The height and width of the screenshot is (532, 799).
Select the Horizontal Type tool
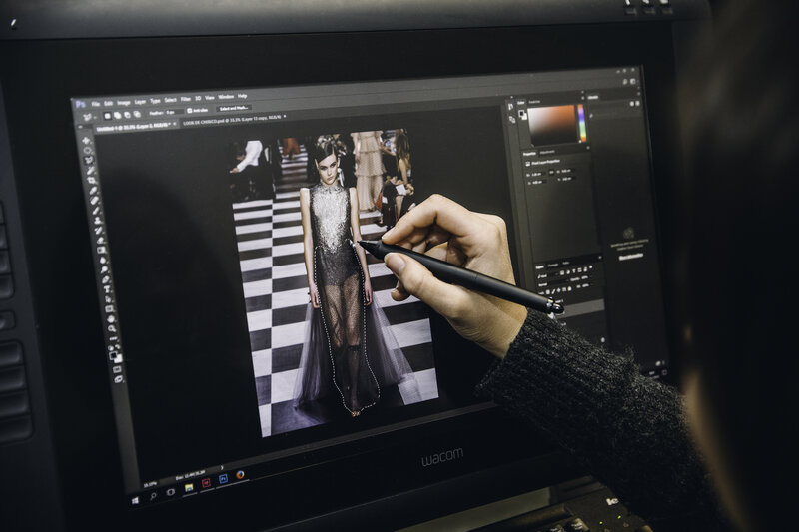(107, 289)
